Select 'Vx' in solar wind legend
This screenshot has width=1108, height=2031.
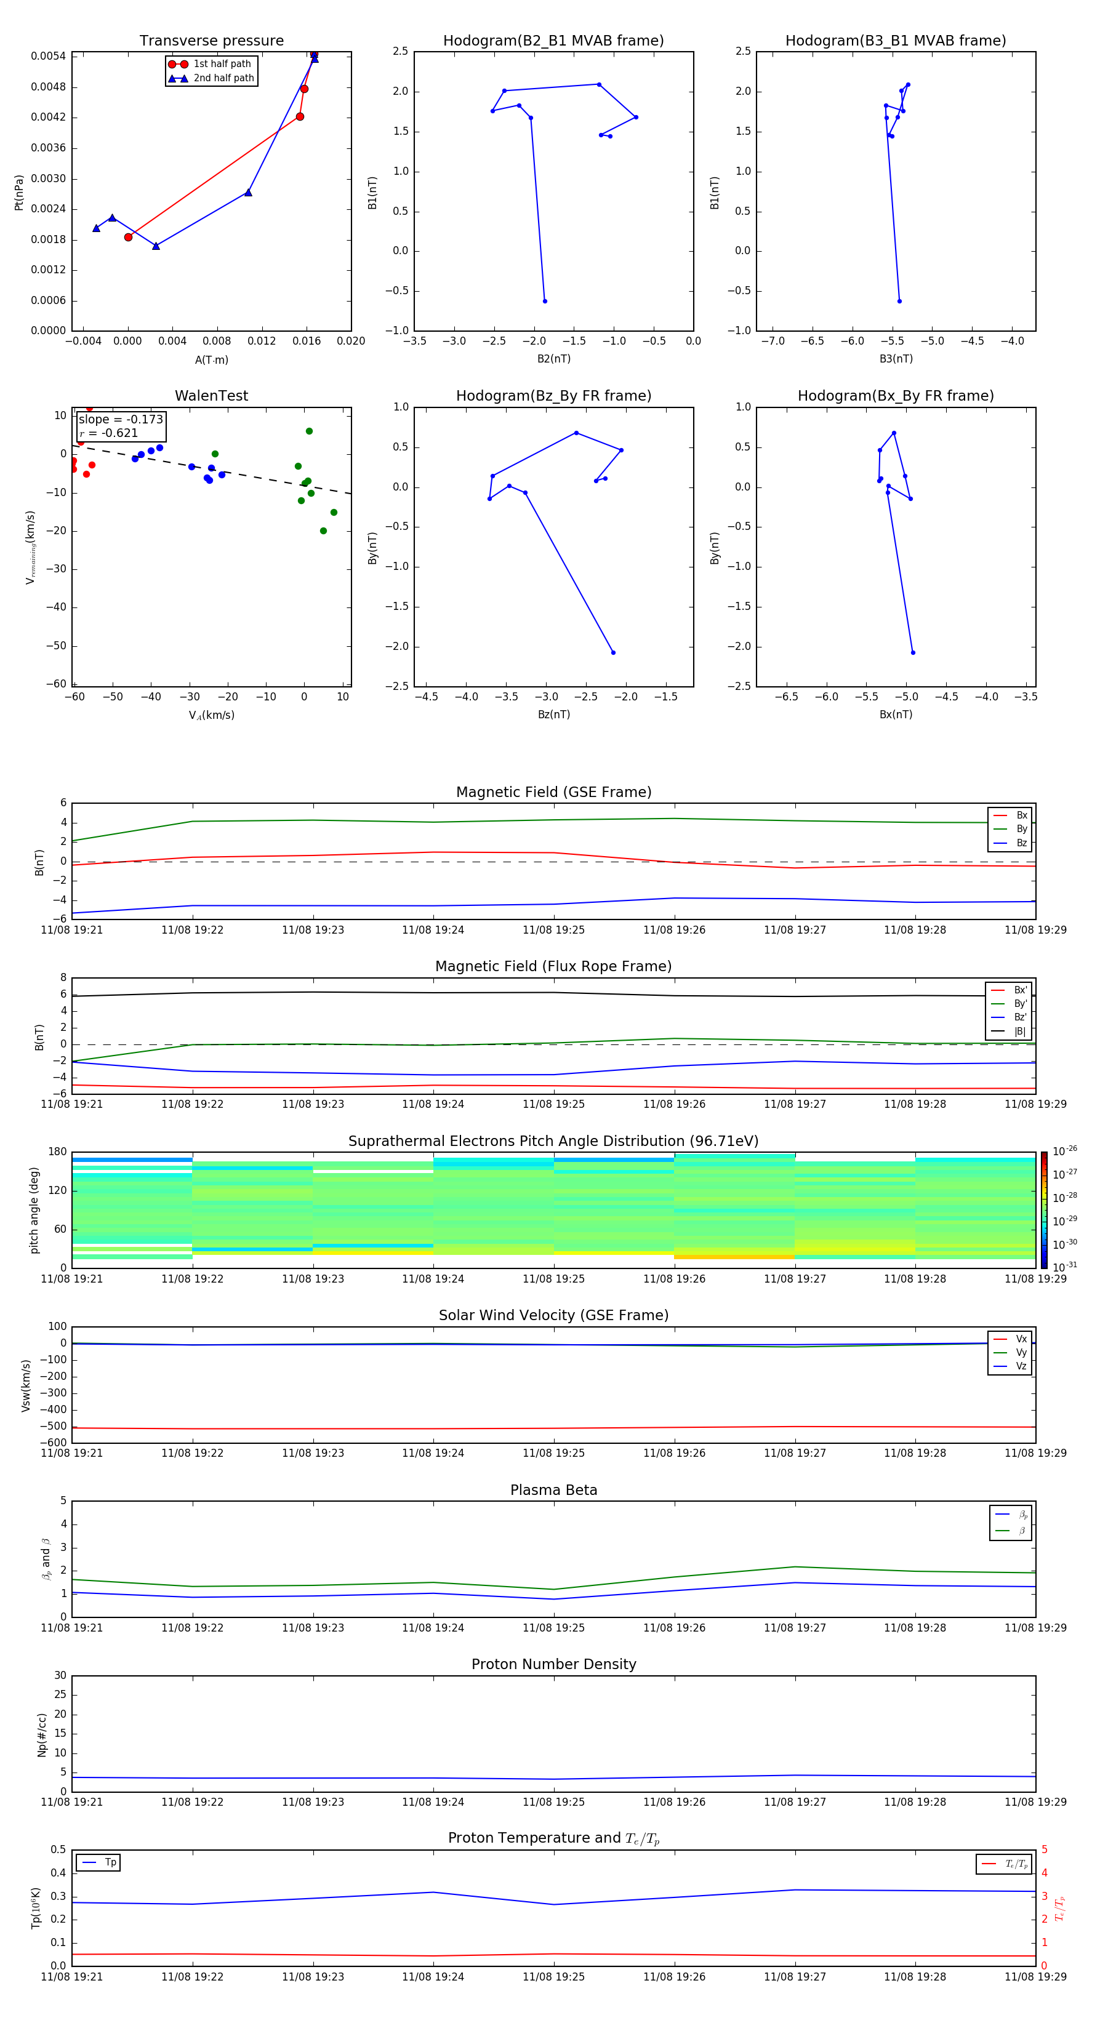[x=1010, y=1339]
